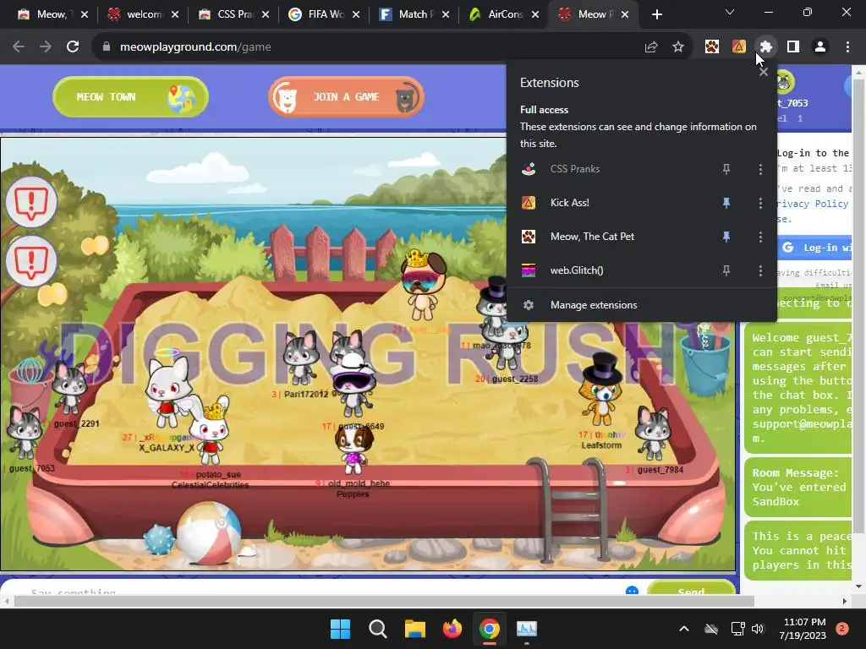This screenshot has height=649, width=866.
Task: Click the guest_7053 avatar icon
Action: point(784,82)
